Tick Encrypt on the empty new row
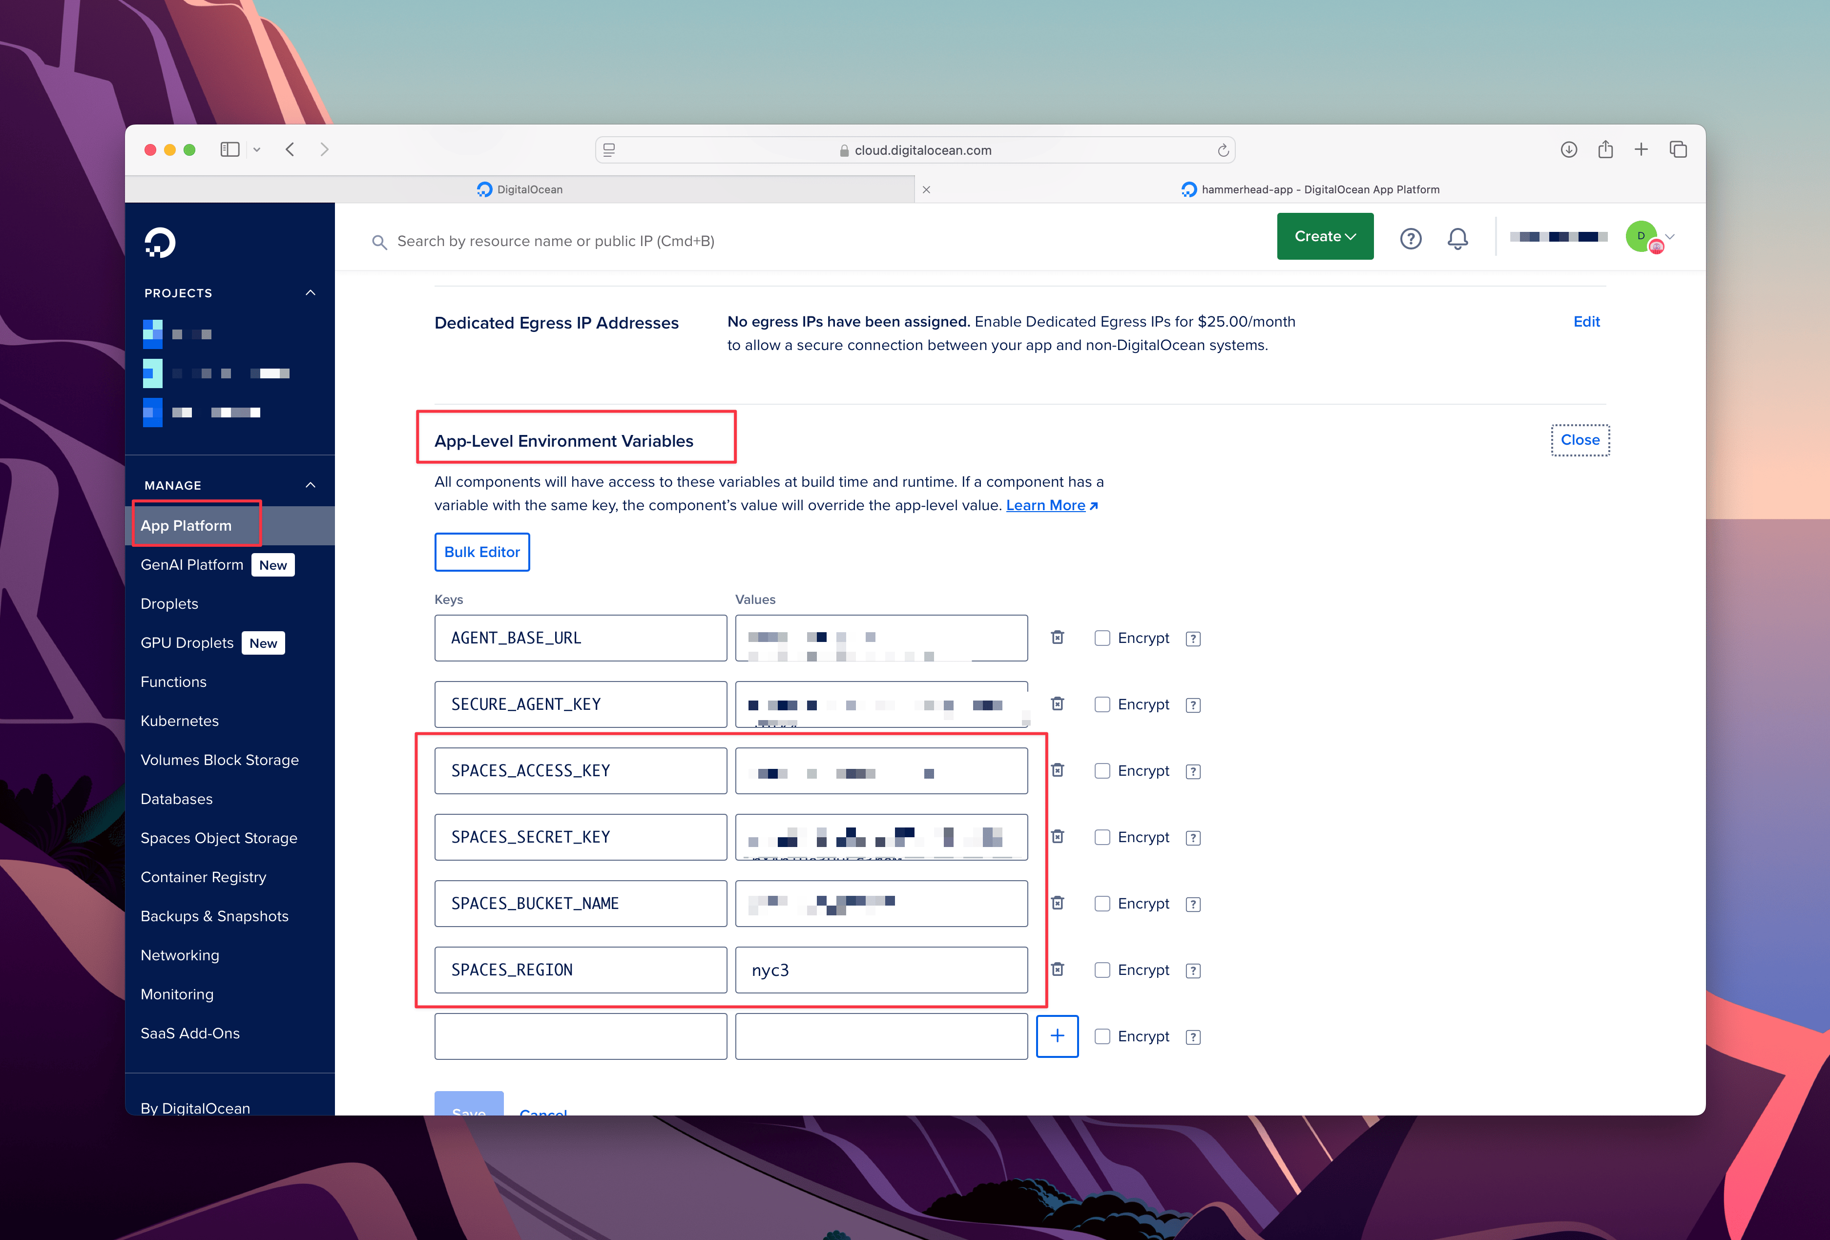Viewport: 1830px width, 1240px height. pos(1102,1036)
